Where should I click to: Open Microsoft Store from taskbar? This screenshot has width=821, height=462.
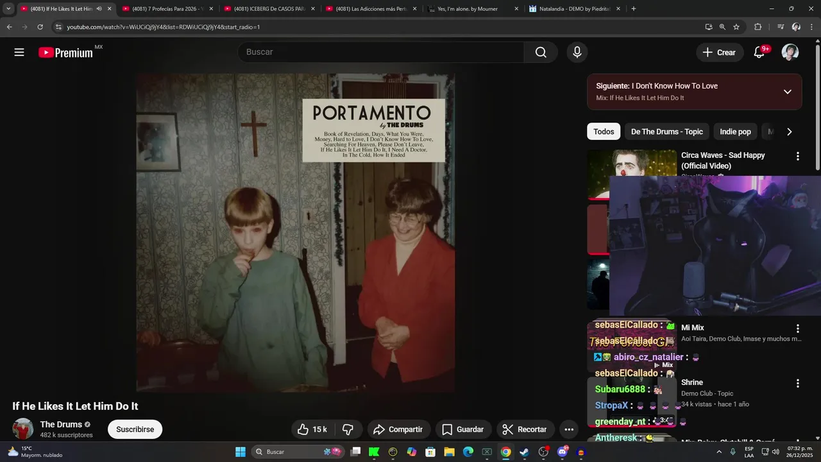coord(430,452)
